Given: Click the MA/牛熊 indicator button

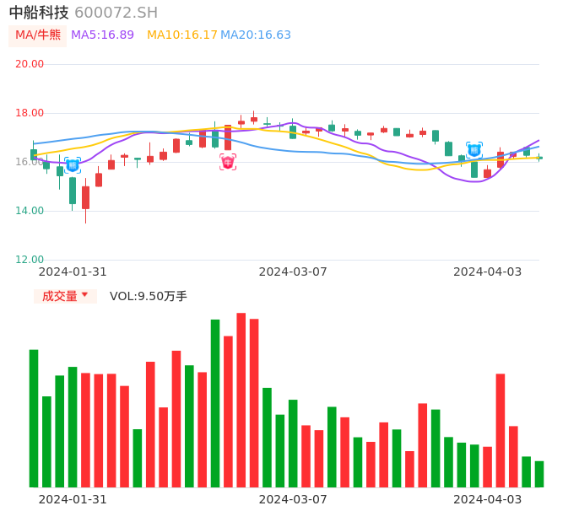Looking at the screenshot, I should (x=37, y=35).
